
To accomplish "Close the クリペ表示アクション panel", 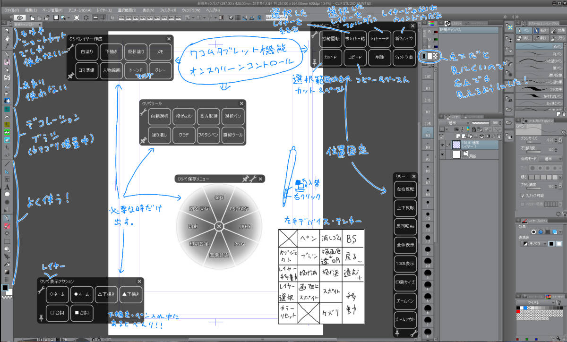I will click(139, 281).
